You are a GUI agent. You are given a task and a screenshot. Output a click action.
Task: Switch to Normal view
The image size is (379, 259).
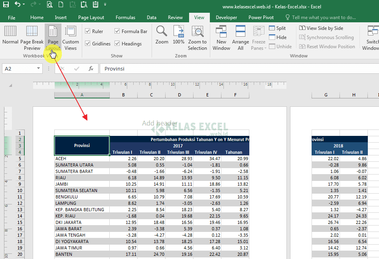coord(10,35)
